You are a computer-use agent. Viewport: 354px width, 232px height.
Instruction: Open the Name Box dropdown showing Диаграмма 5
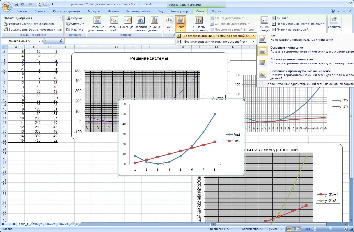[x=40, y=41]
